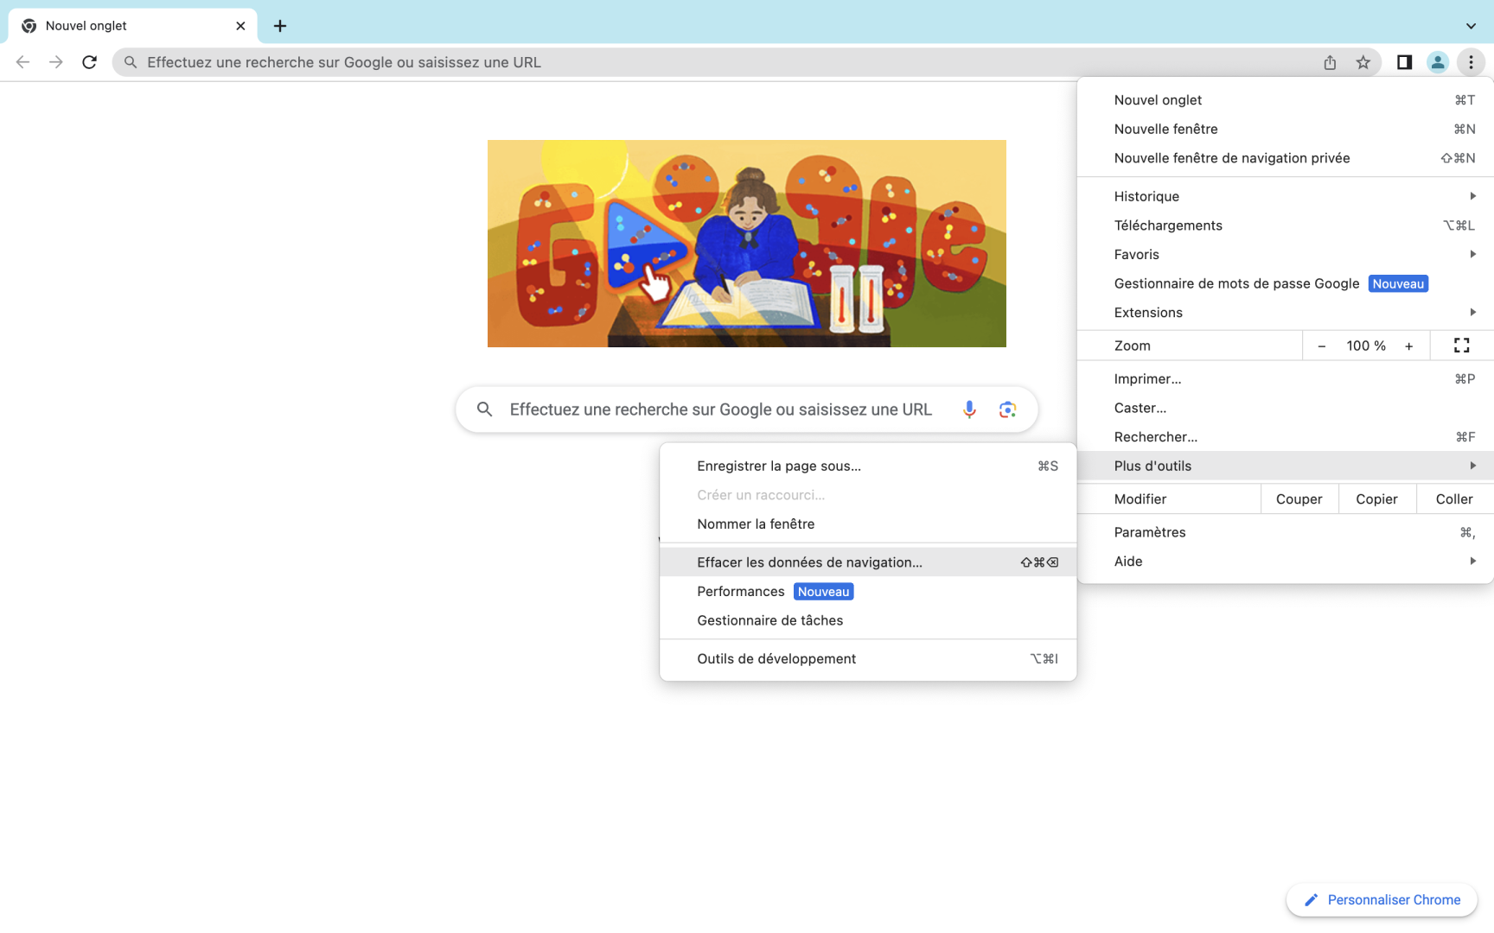Select "Effacer les données de navigation"
Screen dimensions: 1494x933
tap(809, 562)
